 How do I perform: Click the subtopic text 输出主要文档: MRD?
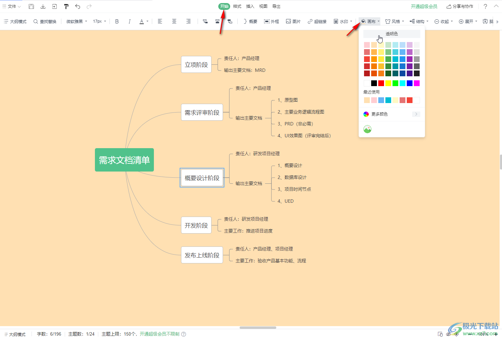[245, 70]
